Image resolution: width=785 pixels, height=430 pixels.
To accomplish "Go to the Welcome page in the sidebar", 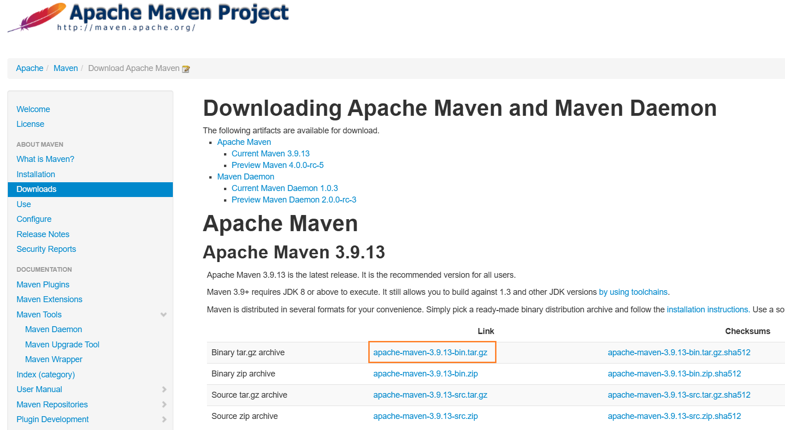I will (33, 109).
